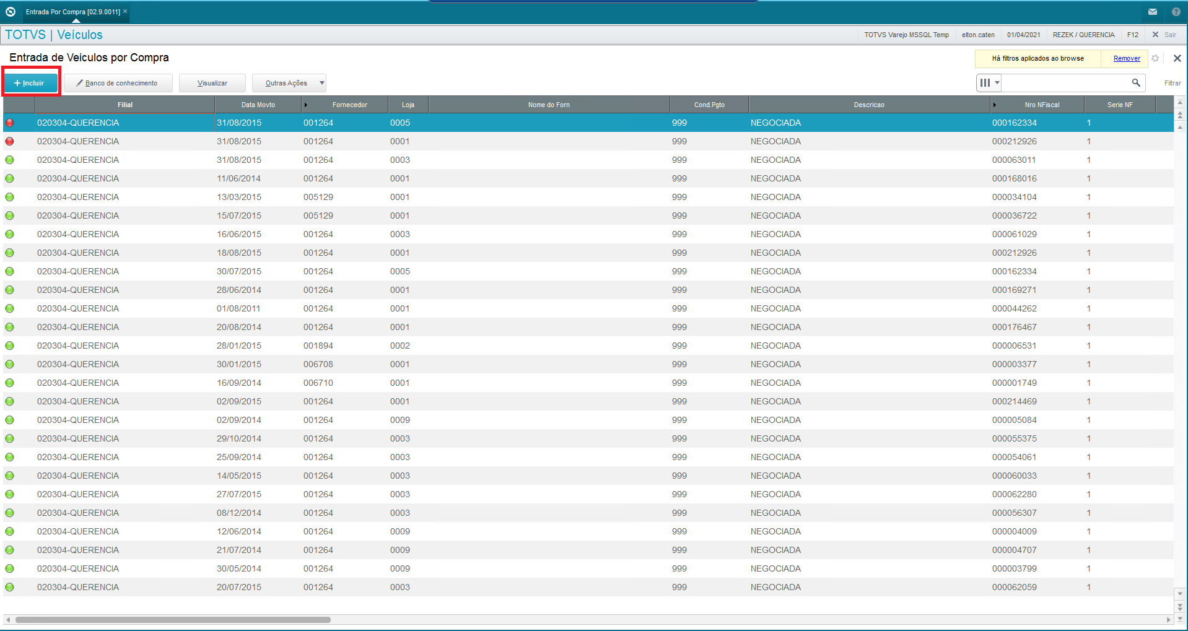Click user name elton.caten
The width and height of the screenshot is (1188, 631).
tap(978, 35)
